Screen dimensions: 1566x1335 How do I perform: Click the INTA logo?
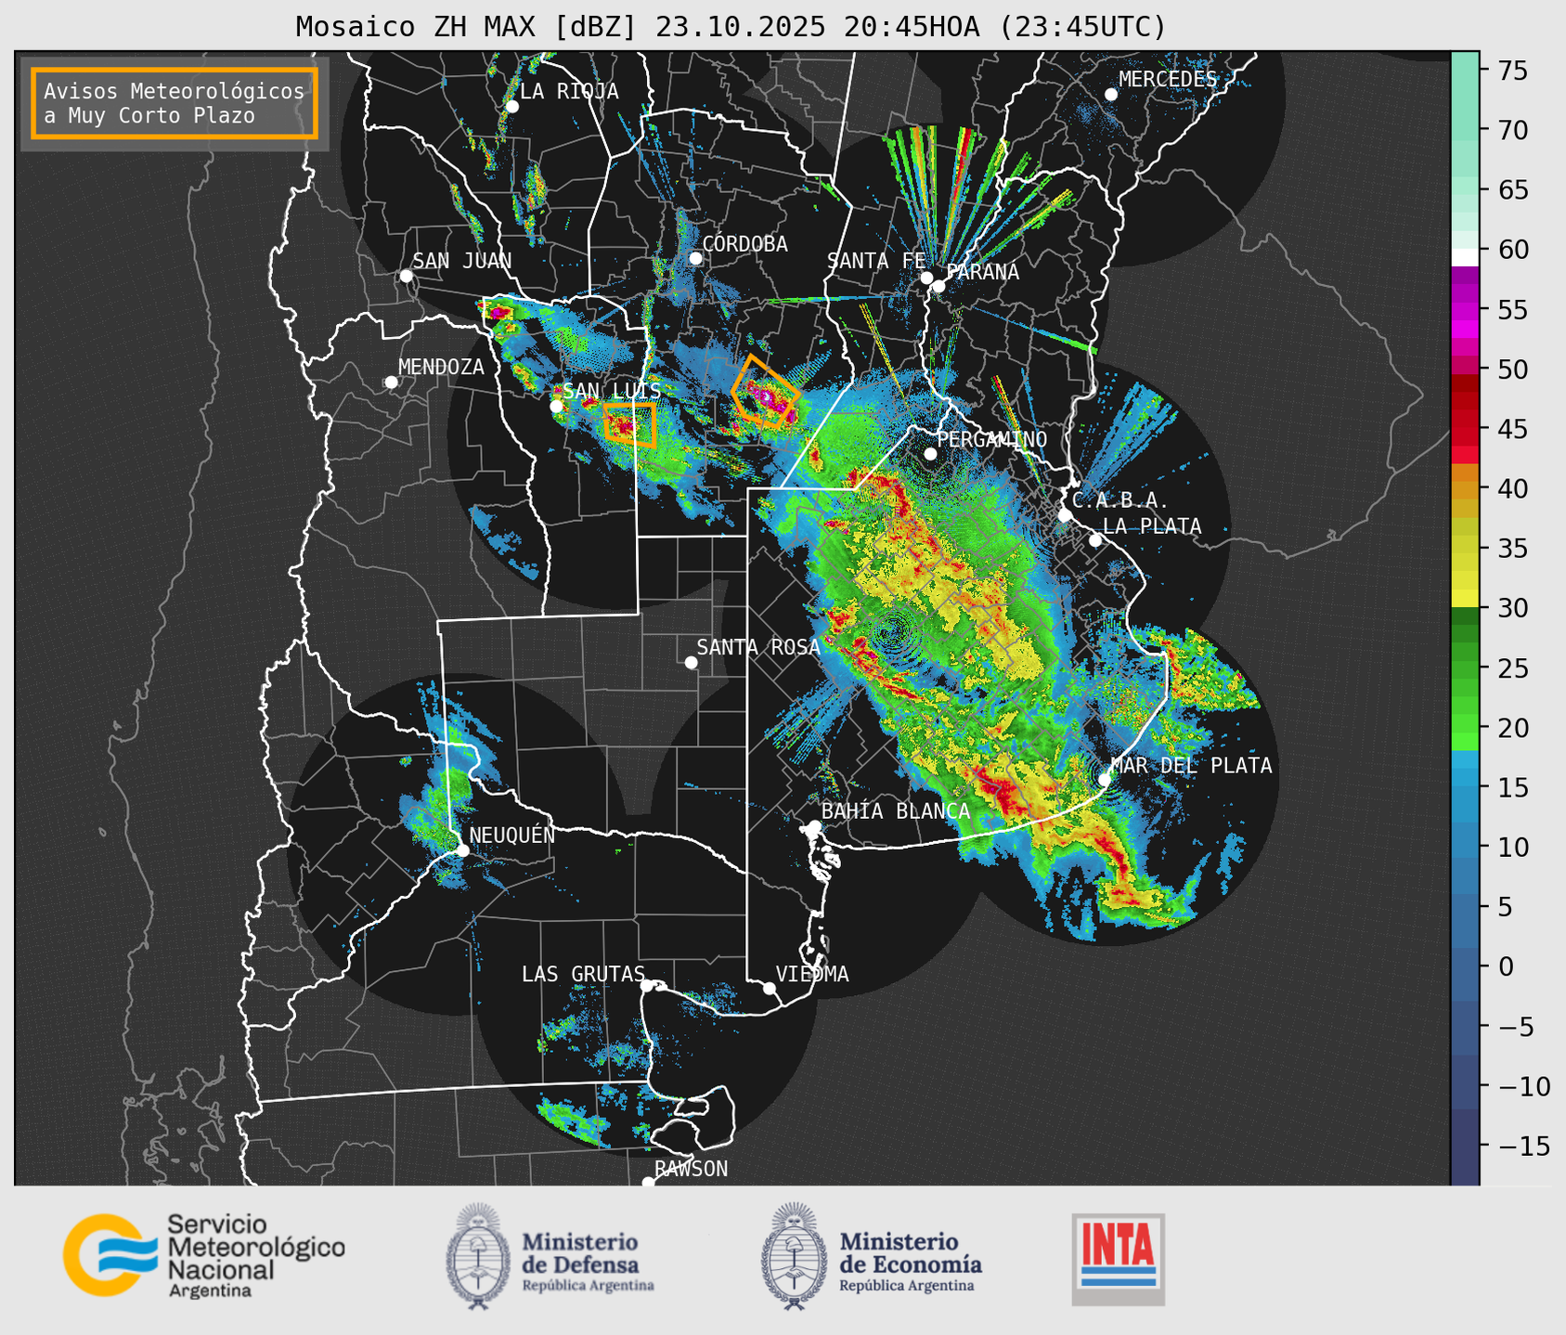pyautogui.click(x=1118, y=1259)
